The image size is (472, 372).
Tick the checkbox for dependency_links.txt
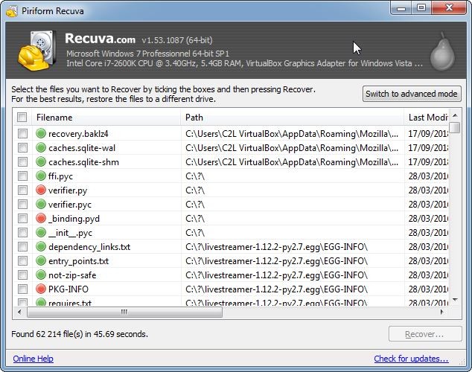pyautogui.click(x=22, y=246)
